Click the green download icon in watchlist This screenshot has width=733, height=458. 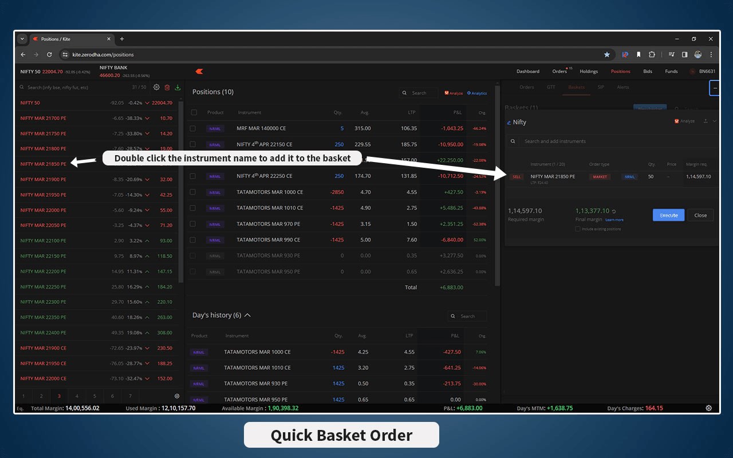point(178,87)
